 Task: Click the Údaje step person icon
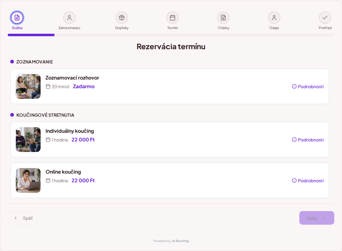tap(274, 18)
